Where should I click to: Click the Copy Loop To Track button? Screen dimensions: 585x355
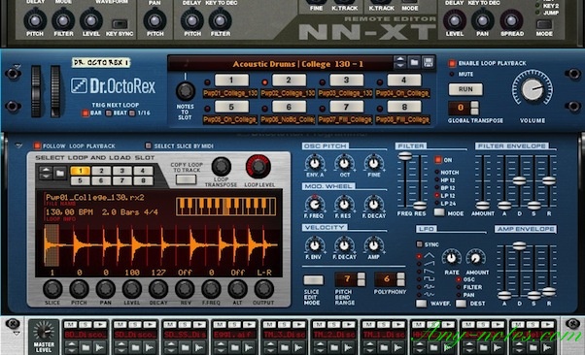click(186, 179)
